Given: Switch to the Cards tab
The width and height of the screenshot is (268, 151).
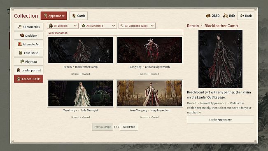Looking at the screenshot, I should coord(79,16).
